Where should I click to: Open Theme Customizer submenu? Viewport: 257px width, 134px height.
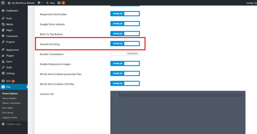[11, 103]
